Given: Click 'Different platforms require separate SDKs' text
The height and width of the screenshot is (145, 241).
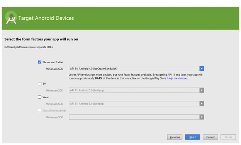Looking at the screenshot, I should pyautogui.click(x=29, y=47).
